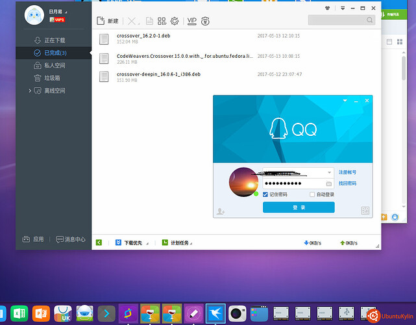
Task: Click the skin shirt icon in title bar
Action: pyautogui.click(x=327, y=8)
